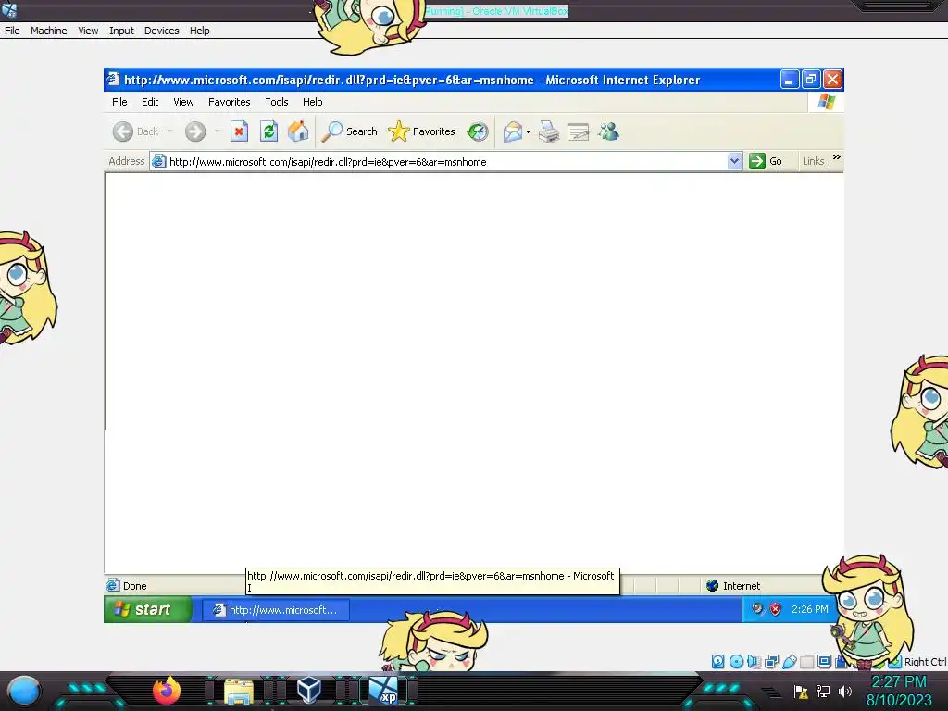Image resolution: width=948 pixels, height=711 pixels.
Task: Click VirtualBox optical disc indicator
Action: tap(736, 661)
